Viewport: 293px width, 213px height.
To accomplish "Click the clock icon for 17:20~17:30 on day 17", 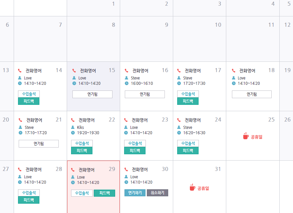I will (x=179, y=83).
